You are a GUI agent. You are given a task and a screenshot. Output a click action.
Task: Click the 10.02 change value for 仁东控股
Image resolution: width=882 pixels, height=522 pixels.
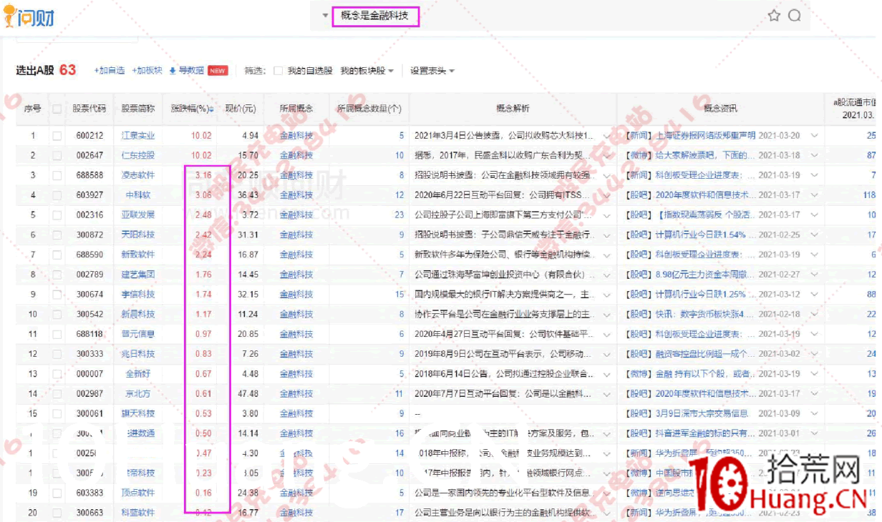pyautogui.click(x=201, y=155)
